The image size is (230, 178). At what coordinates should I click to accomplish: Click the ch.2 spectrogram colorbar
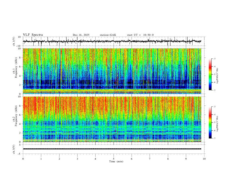click(210, 122)
